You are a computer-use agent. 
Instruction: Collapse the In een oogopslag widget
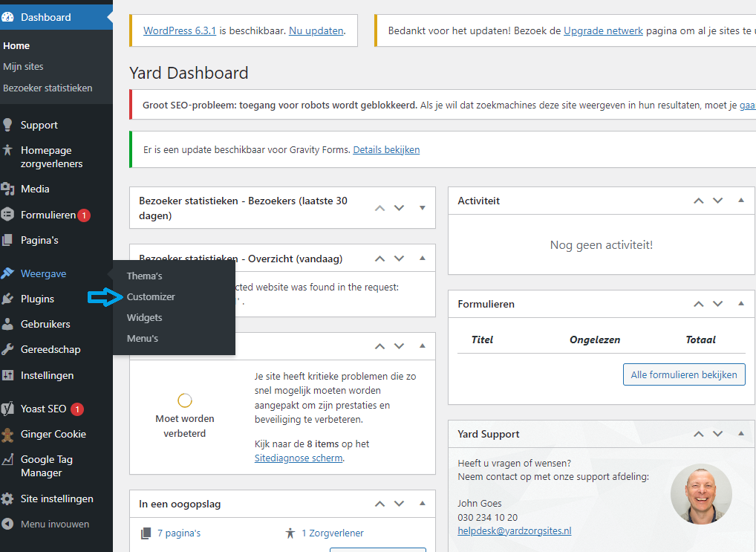click(x=423, y=503)
